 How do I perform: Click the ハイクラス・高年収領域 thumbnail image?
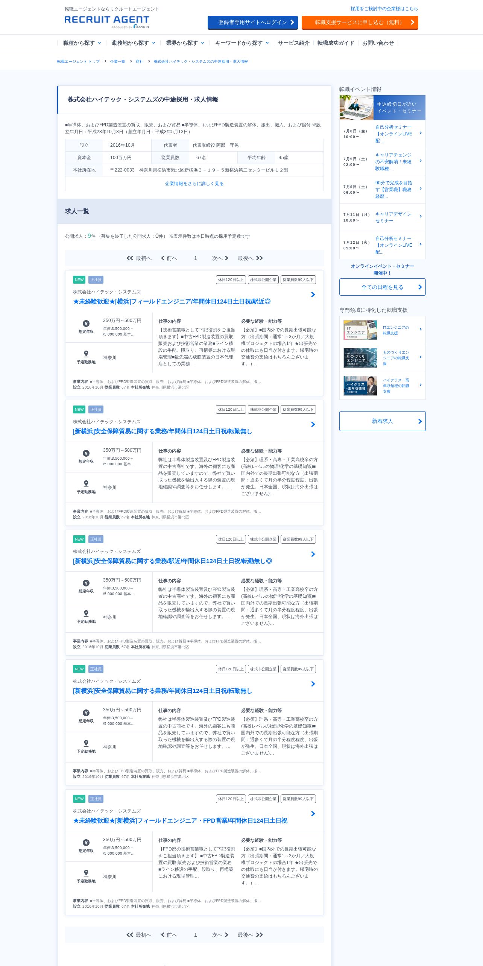click(x=360, y=386)
